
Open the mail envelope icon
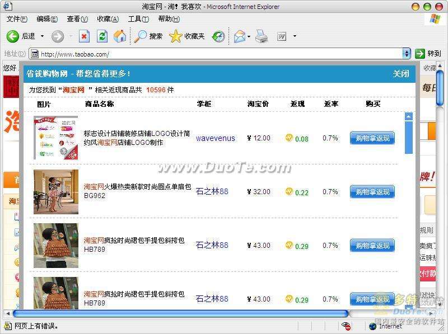[240, 36]
